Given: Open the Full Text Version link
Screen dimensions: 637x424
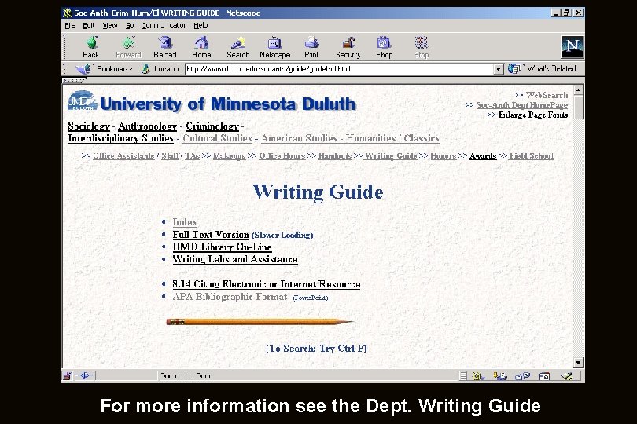Looking at the screenshot, I should (x=211, y=235).
